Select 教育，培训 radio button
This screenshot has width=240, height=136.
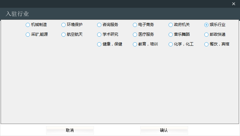[135, 44]
